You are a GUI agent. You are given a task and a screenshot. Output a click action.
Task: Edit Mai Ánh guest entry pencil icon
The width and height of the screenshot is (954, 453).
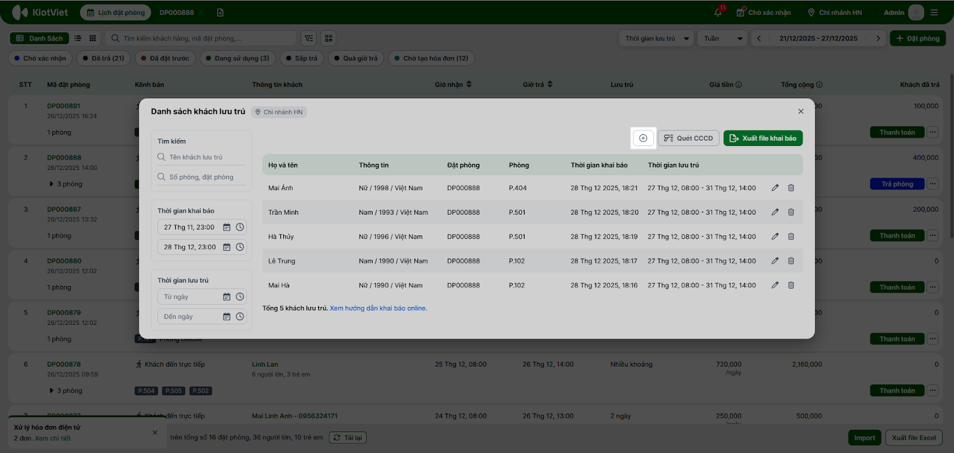(775, 188)
